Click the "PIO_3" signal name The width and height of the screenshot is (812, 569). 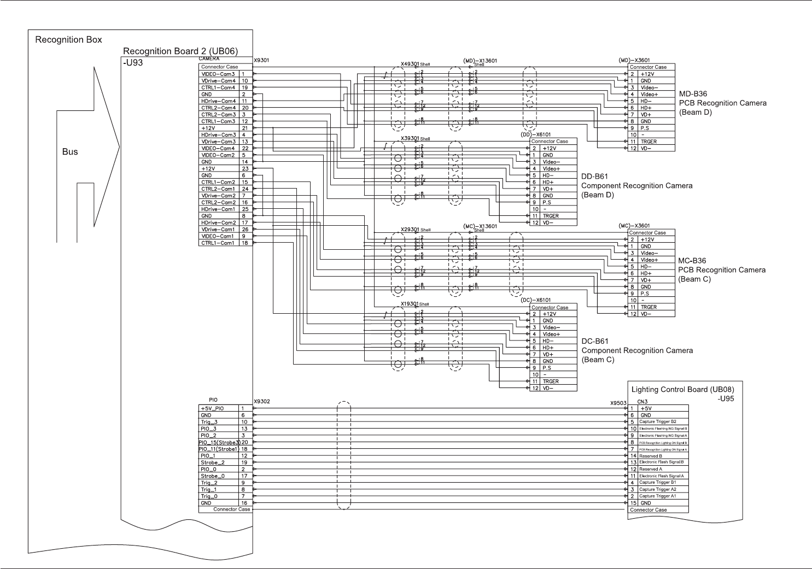coord(208,429)
